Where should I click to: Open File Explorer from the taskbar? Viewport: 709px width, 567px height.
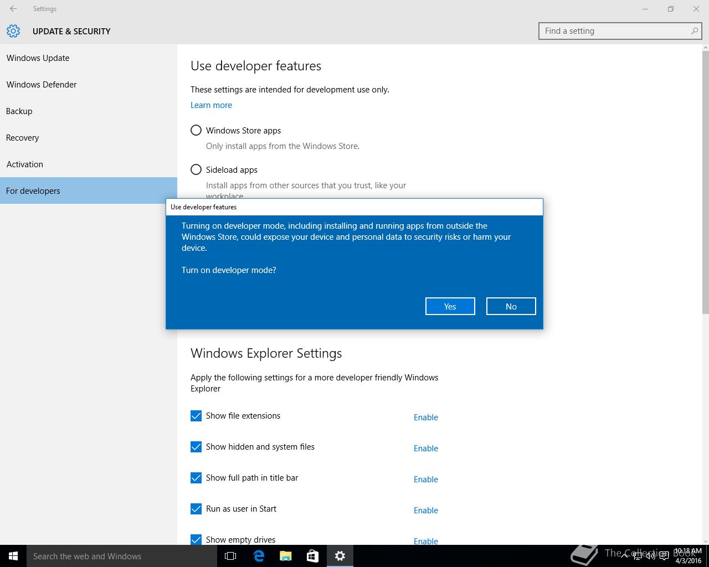pyautogui.click(x=285, y=556)
